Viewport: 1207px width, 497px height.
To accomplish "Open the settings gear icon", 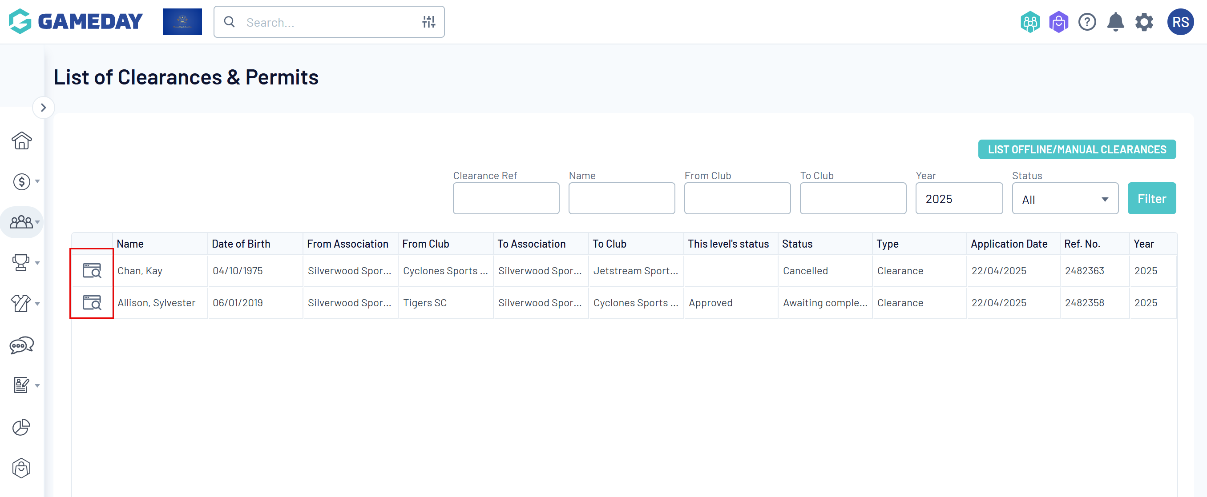I will 1144,22.
